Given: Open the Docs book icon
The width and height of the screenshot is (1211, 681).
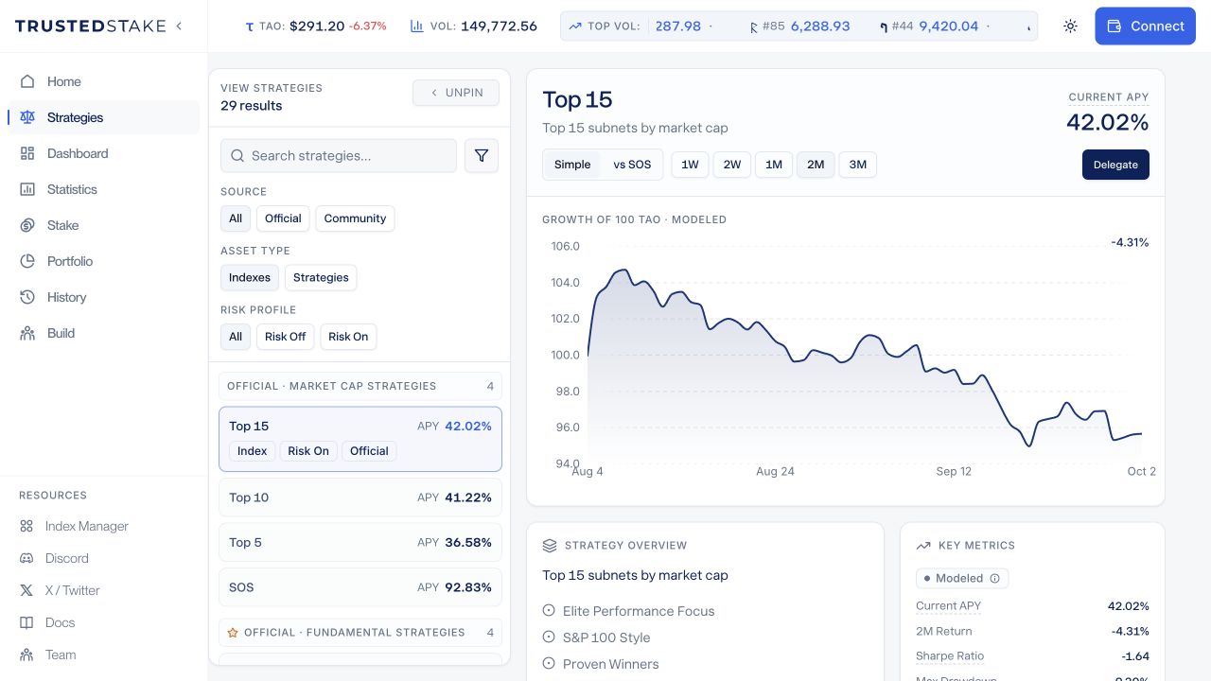Looking at the screenshot, I should coord(26,622).
